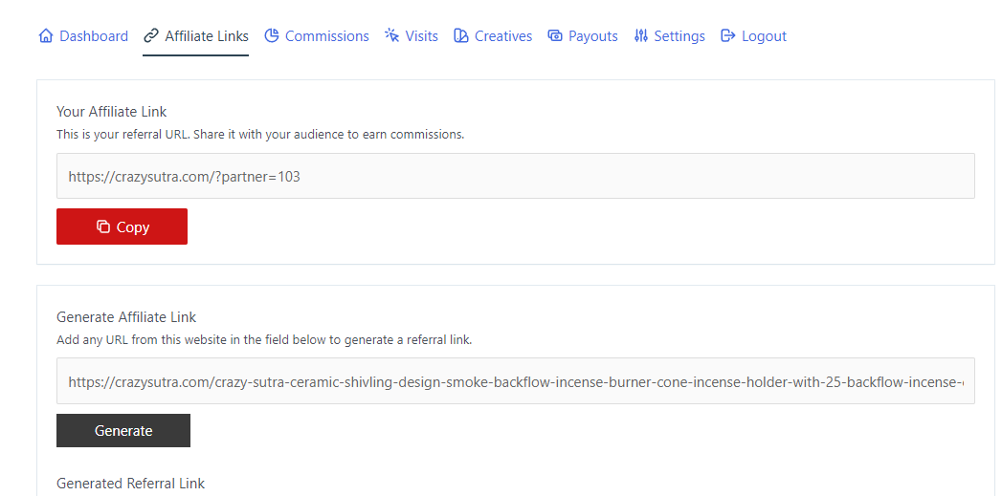Open the Creatives tab
This screenshot has width=1002, height=496.
(503, 36)
